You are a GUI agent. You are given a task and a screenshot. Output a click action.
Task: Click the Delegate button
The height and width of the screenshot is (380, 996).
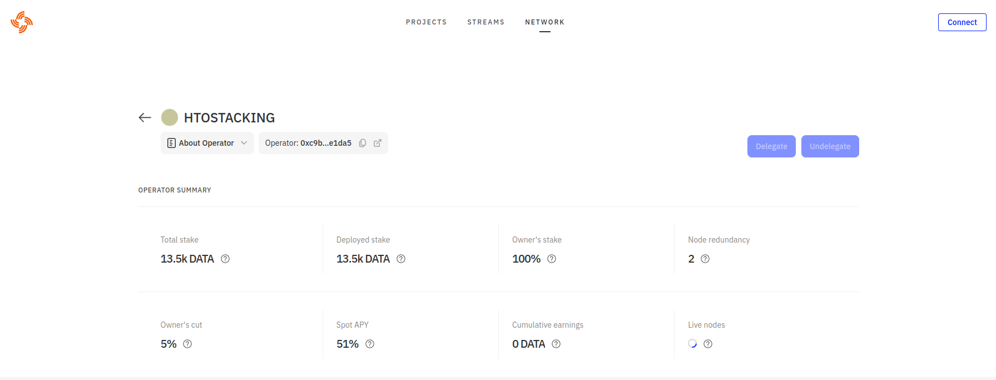click(x=771, y=146)
